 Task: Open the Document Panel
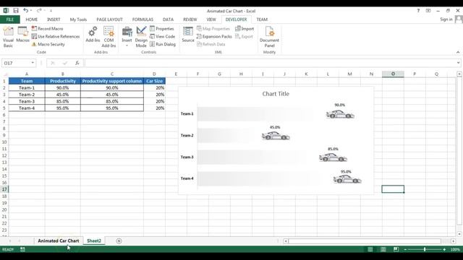[x=269, y=37]
